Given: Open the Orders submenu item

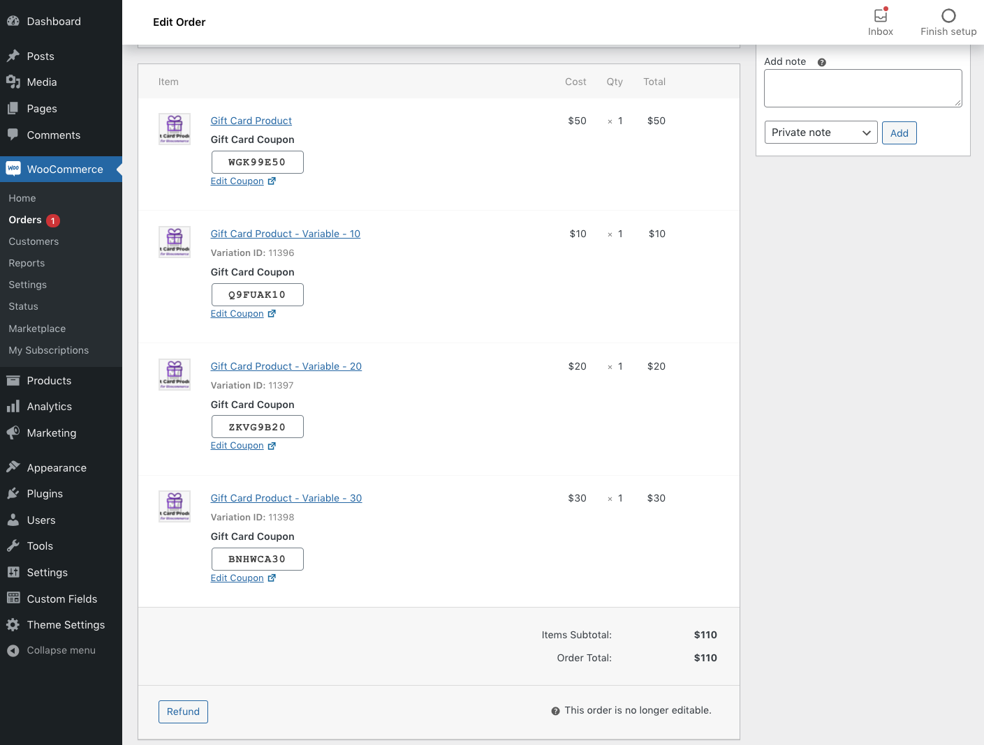Looking at the screenshot, I should pos(25,220).
